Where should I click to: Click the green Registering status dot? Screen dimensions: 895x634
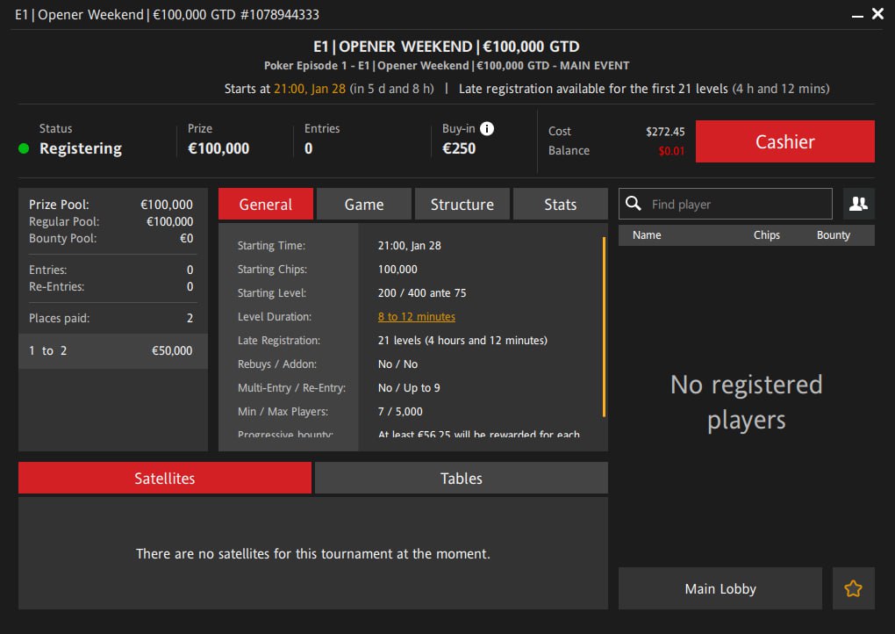[24, 148]
